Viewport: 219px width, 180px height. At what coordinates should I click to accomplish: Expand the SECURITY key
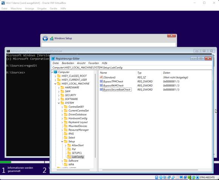click(59, 95)
